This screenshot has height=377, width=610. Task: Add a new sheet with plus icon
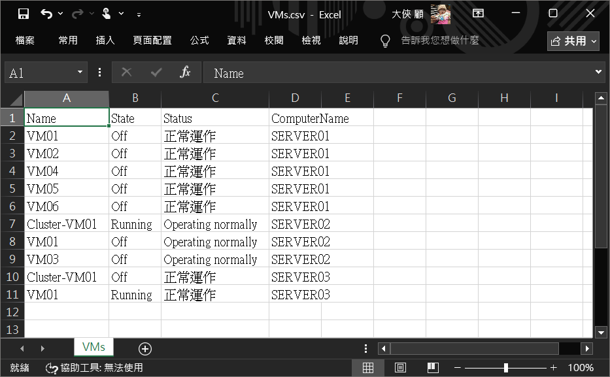pos(144,349)
